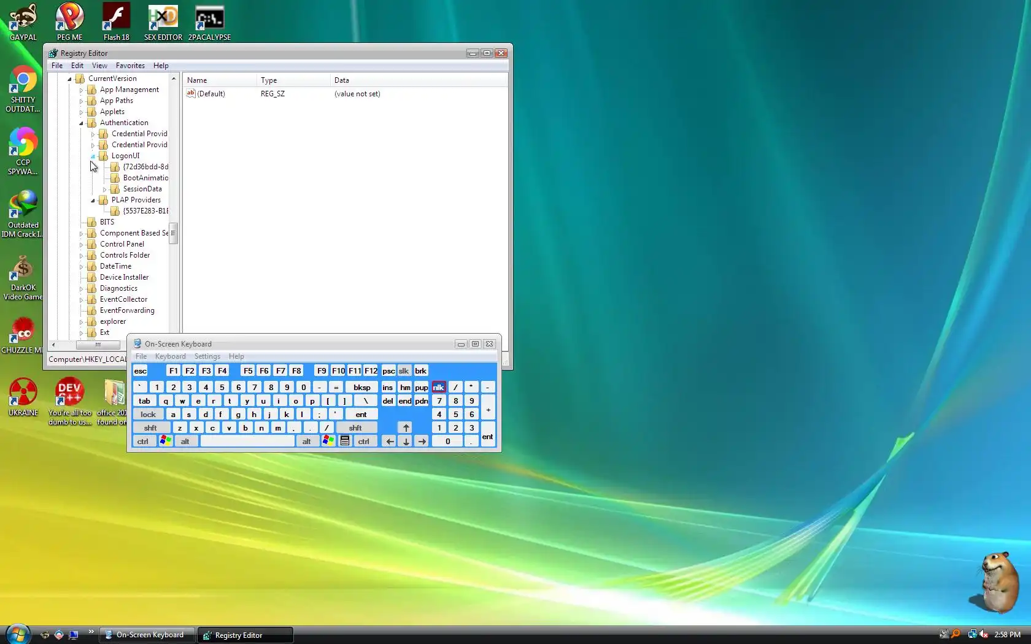Open the office folder desktop icon
1031x644 pixels.
point(112,402)
